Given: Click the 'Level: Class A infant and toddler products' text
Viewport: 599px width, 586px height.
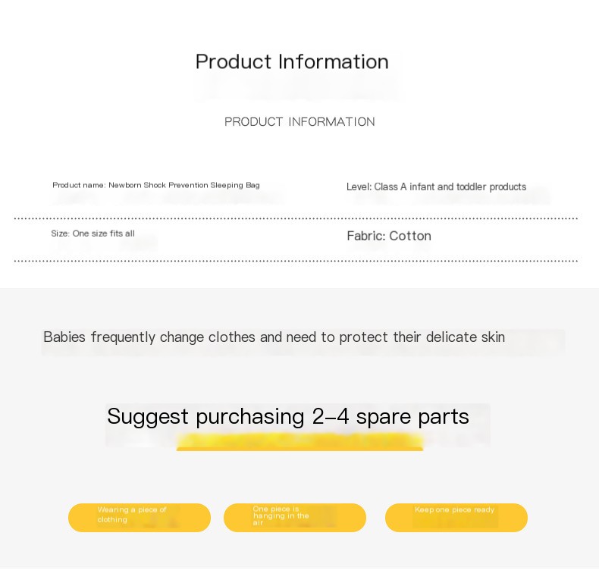Looking at the screenshot, I should tap(436, 186).
